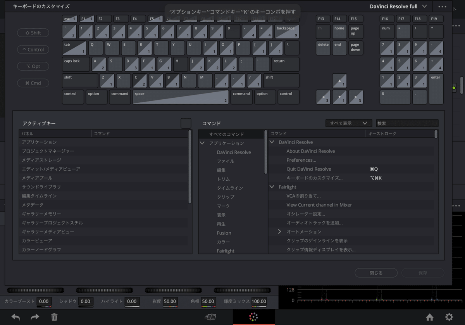Screen dimensions: 465x325
Task: Select the Fusion category
Action: 224,233
